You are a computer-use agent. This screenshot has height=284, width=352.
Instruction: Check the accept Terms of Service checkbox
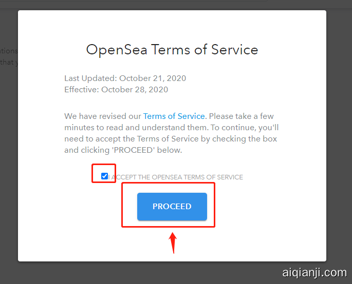click(105, 176)
